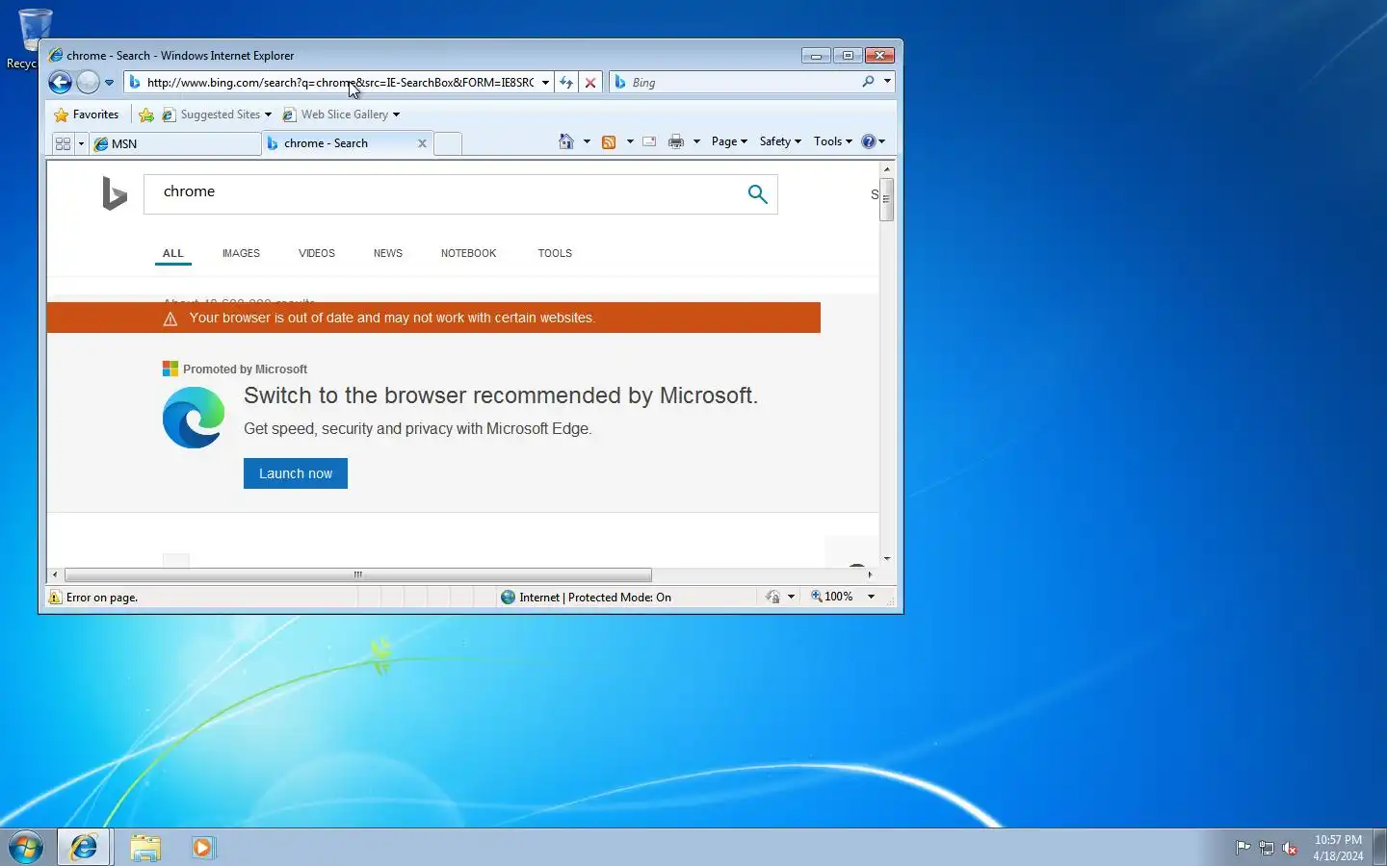Click Internet Explorer in the taskbar
The image size is (1387, 866).
pyautogui.click(x=84, y=848)
